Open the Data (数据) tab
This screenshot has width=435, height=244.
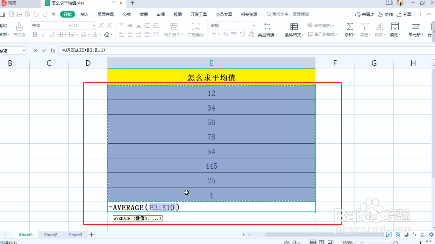tap(144, 14)
